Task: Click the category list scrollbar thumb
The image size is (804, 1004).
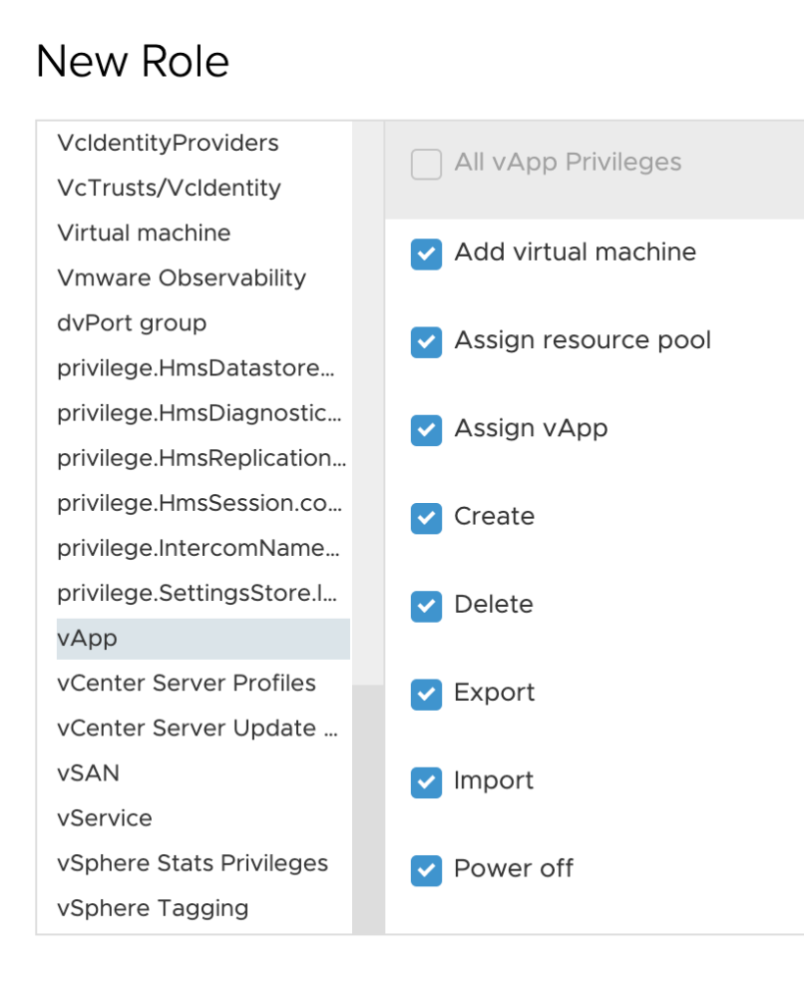Action: click(368, 809)
